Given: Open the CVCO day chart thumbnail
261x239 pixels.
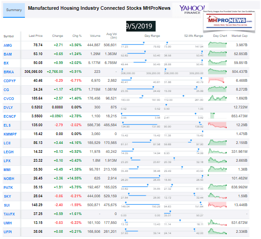Looking at the screenshot, I should tap(217, 98).
